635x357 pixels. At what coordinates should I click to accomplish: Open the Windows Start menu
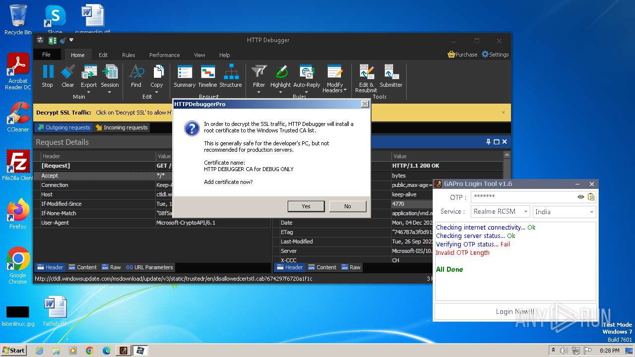[13, 350]
